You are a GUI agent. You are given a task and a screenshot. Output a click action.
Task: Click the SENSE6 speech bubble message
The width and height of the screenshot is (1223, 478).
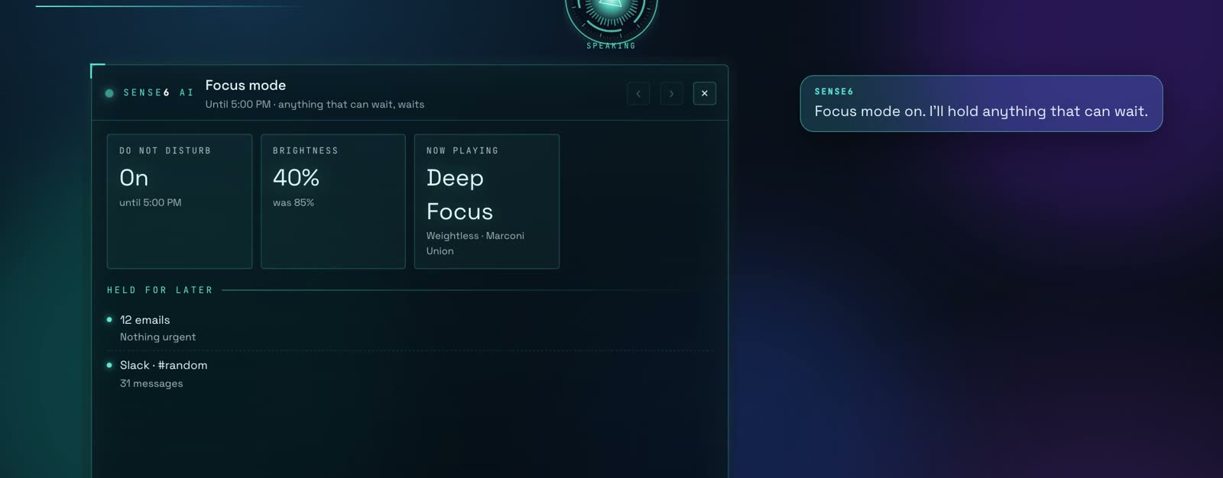tap(981, 103)
